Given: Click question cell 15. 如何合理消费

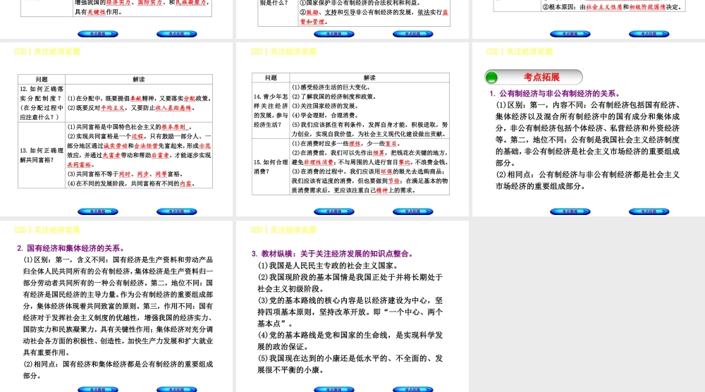Looking at the screenshot, I should [271, 167].
